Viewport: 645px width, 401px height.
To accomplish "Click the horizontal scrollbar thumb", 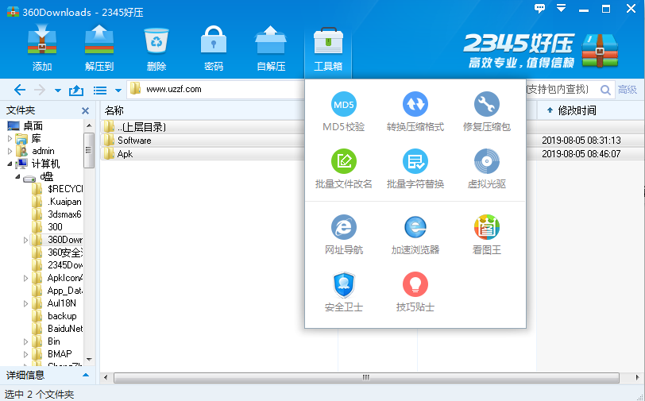I will [x=366, y=377].
